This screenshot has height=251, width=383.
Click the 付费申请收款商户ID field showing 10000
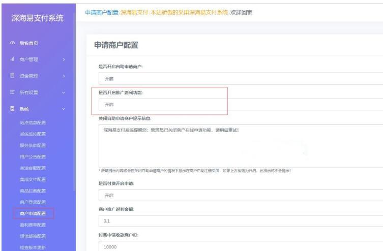pyautogui.click(x=241, y=246)
